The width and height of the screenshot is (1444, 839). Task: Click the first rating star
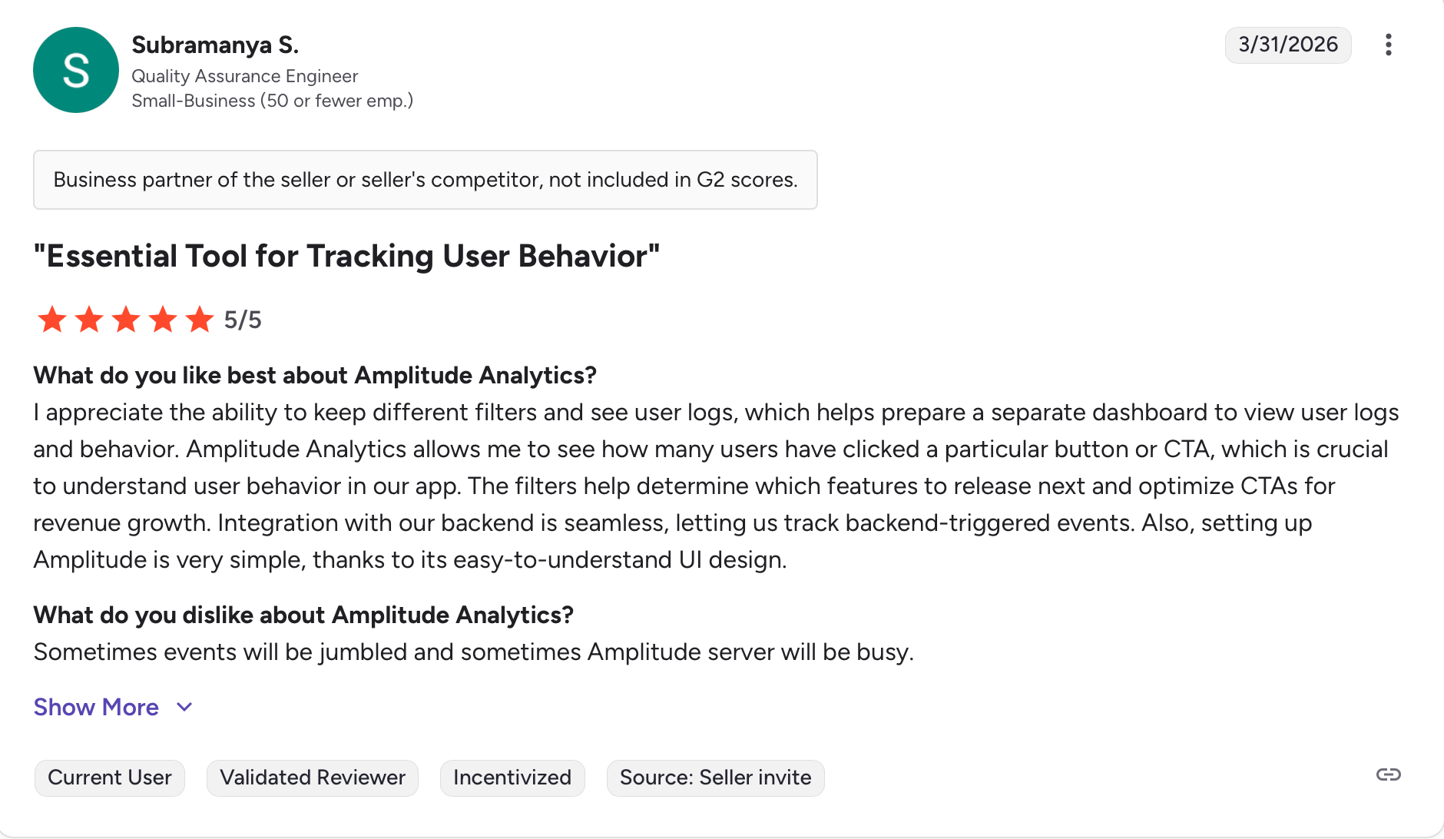pos(52,320)
